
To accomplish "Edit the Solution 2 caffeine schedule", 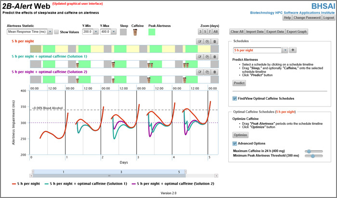I will 200,72.
